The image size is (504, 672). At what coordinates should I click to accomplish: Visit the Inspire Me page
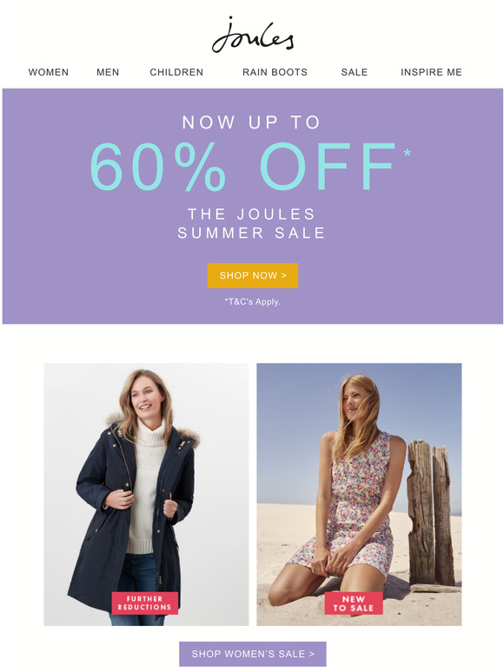coord(431,72)
